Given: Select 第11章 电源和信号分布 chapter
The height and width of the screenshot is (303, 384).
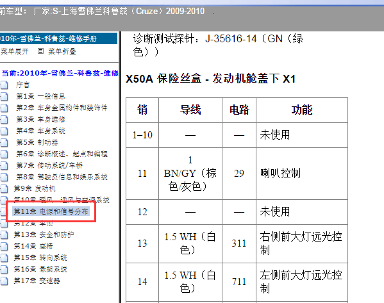Looking at the screenshot, I should (x=51, y=211).
